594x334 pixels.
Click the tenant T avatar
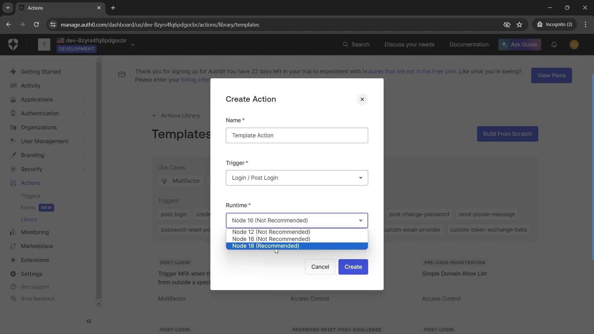click(x=44, y=45)
